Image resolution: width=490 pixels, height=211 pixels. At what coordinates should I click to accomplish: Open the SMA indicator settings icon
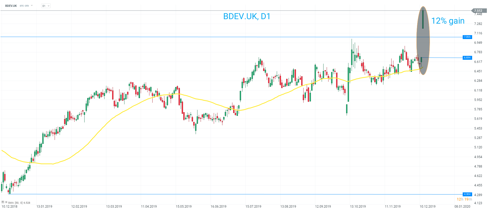[x=3, y=202]
